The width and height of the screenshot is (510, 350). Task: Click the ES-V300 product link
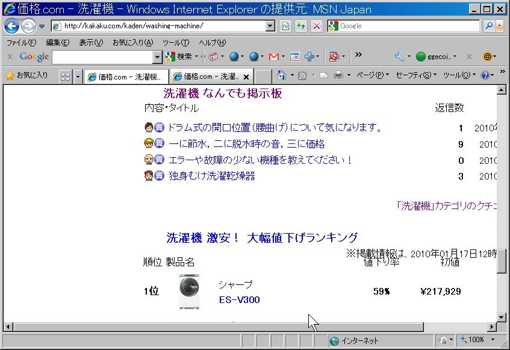(240, 299)
